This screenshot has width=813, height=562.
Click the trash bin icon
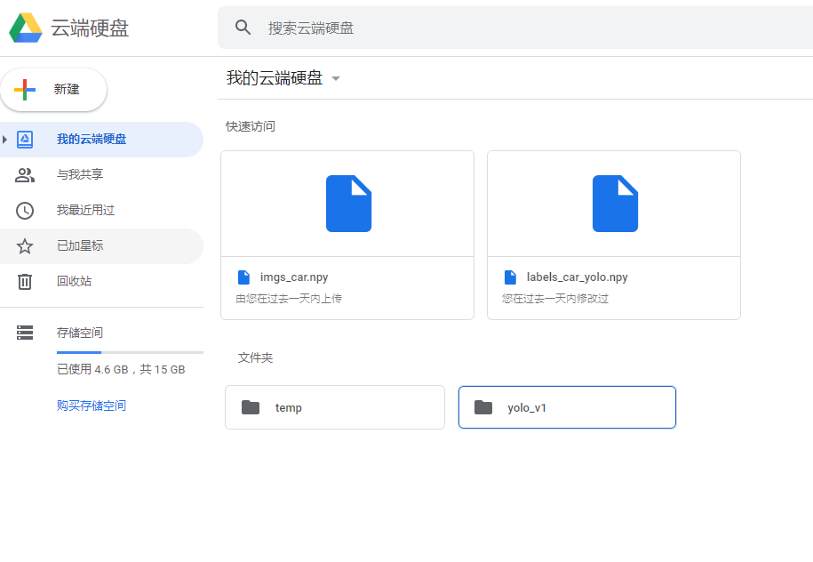(x=24, y=281)
